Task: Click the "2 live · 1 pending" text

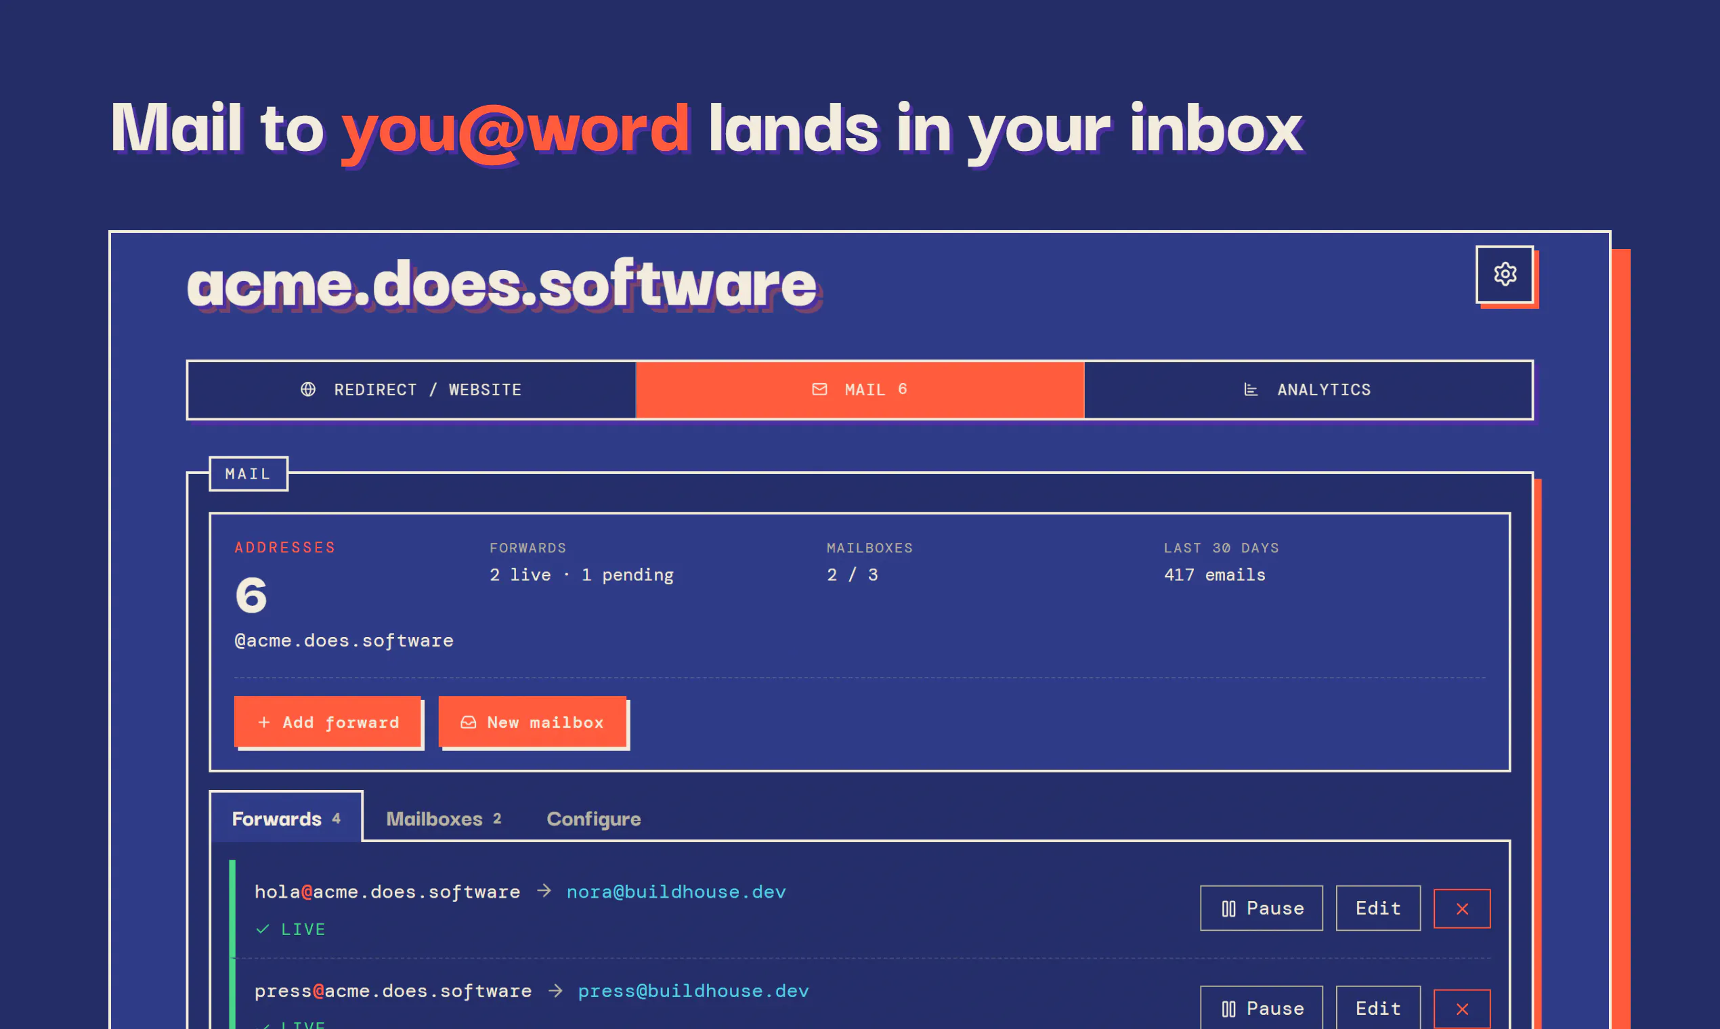Action: click(582, 575)
